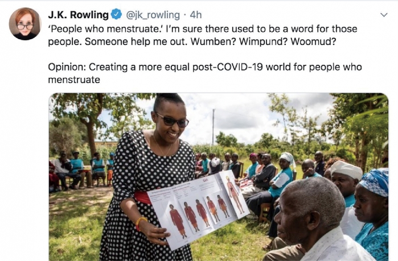Click the word 'Wumben?' in the tweet
Viewport: 398px width, 261px height.
213,42
